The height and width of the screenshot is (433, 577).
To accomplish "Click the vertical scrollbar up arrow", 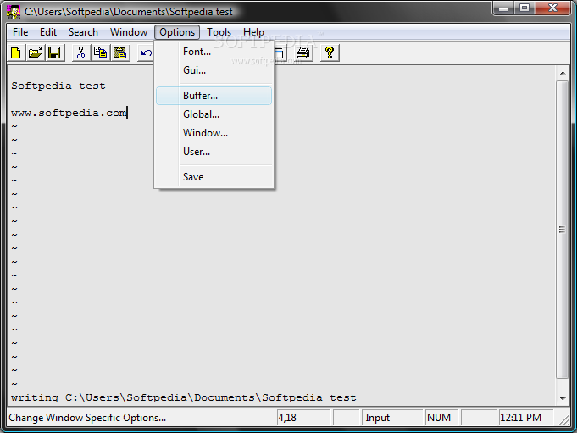I will tap(563, 73).
